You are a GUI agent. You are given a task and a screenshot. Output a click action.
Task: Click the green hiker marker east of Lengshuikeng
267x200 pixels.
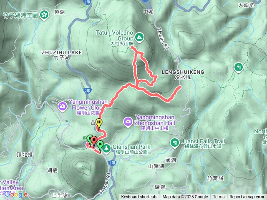point(238,67)
